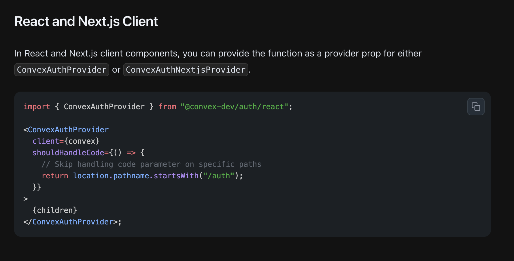
Task: Click the "React and Next.js Client" heading
Action: click(86, 21)
